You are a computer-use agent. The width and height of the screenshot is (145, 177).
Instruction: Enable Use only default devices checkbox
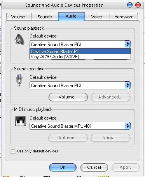point(13,152)
